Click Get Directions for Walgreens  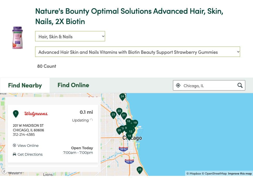(x=30, y=154)
